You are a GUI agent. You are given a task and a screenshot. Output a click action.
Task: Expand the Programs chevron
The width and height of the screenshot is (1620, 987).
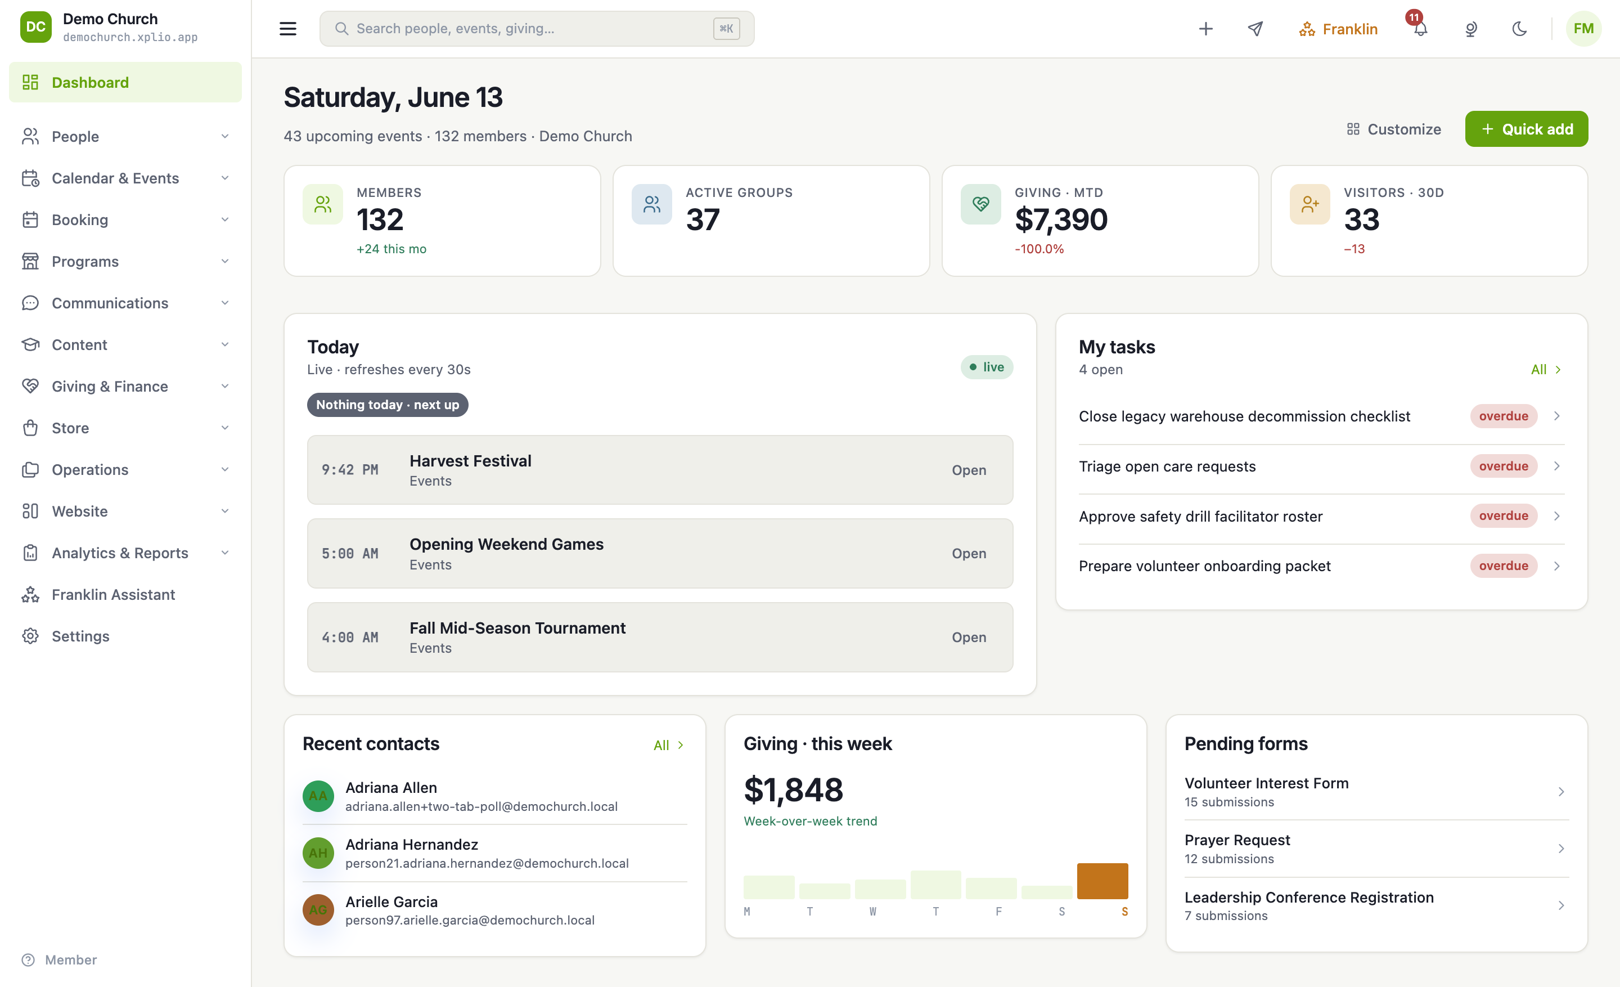(x=225, y=261)
